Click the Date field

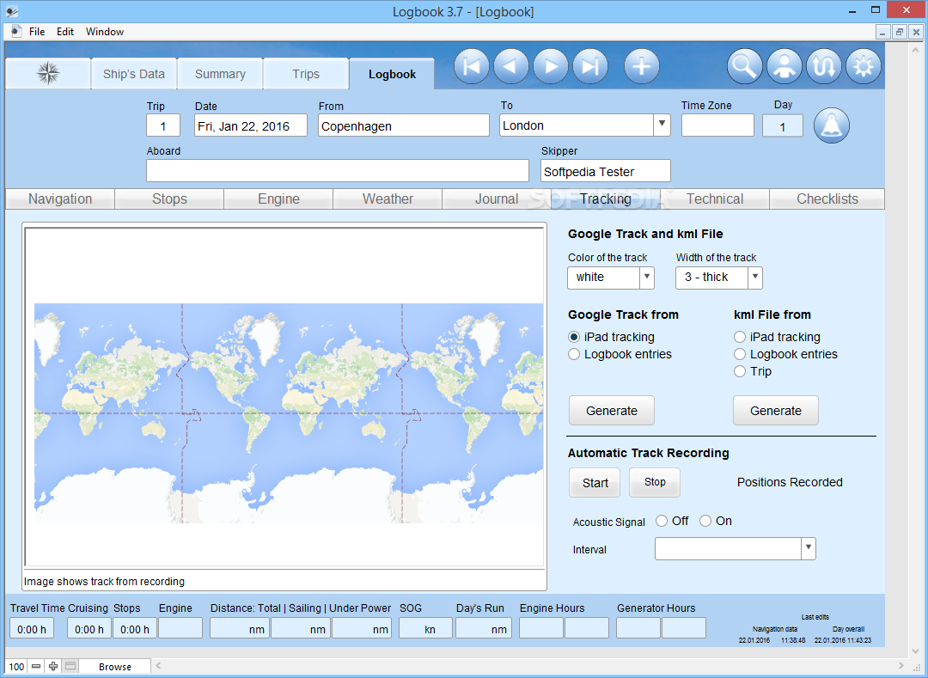251,125
